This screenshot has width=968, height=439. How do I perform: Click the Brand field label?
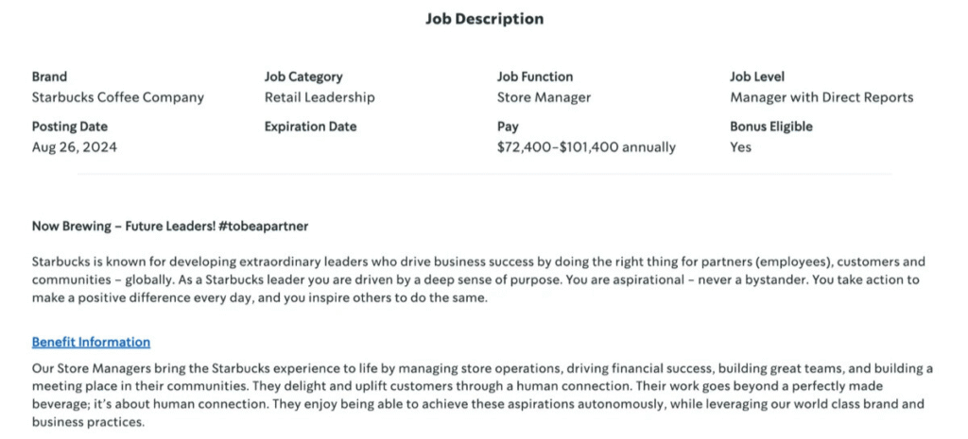pyautogui.click(x=49, y=76)
